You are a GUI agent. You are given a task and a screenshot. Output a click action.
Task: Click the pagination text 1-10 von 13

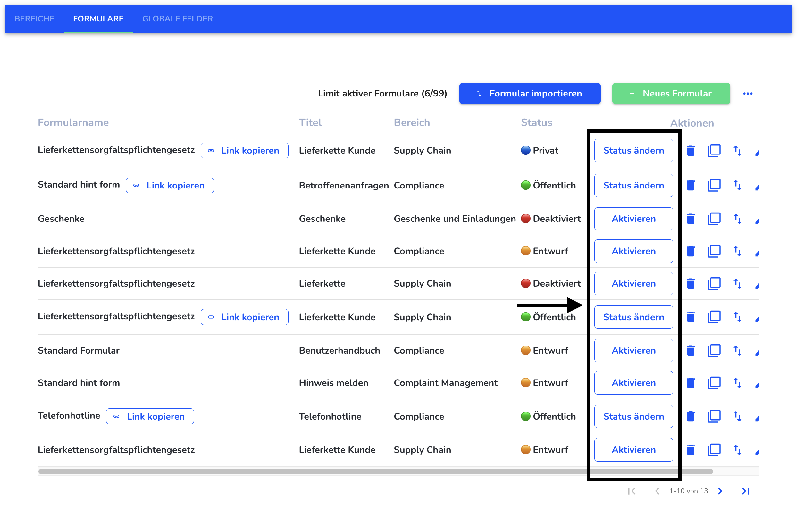[689, 491]
